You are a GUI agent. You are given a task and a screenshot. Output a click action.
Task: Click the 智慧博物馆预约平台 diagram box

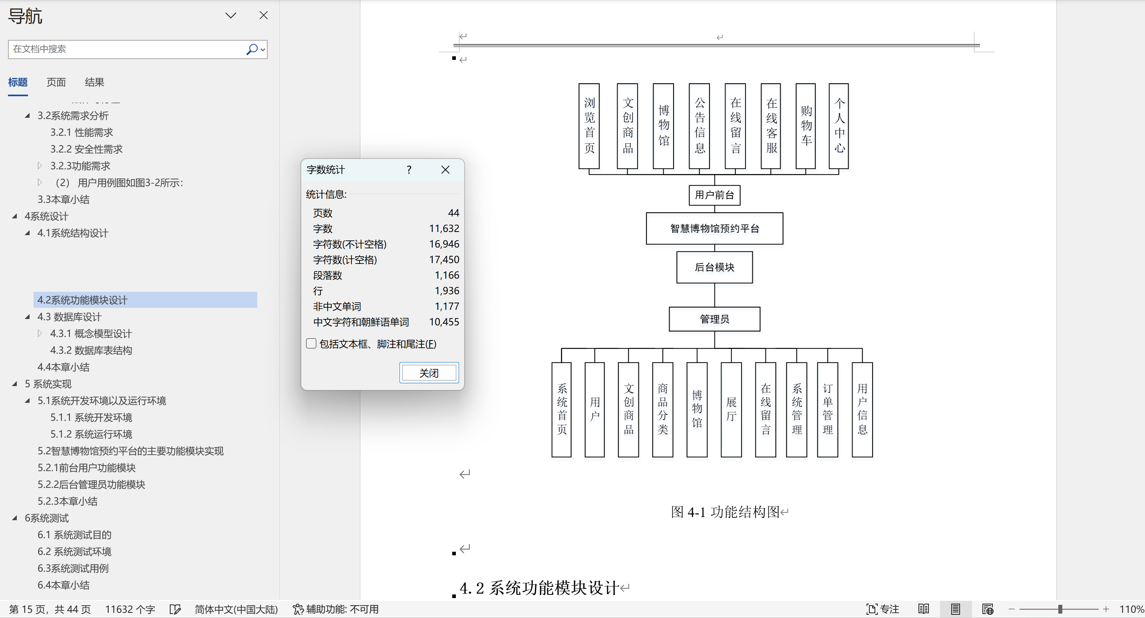pos(714,228)
